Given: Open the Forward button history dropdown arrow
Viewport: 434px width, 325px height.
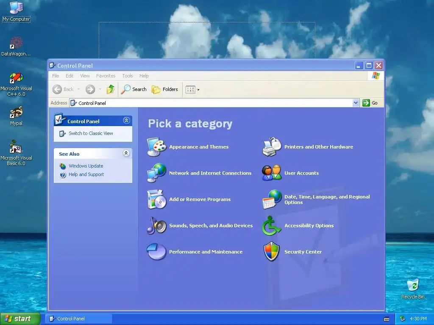Looking at the screenshot, I should [x=100, y=89].
